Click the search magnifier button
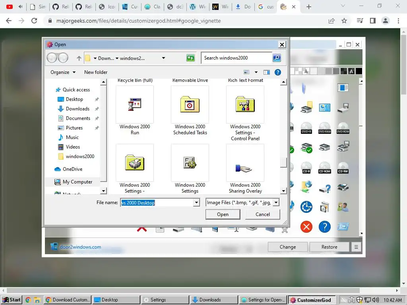 click(x=277, y=58)
